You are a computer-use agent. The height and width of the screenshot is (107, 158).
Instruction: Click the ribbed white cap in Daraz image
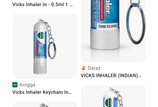105,39
